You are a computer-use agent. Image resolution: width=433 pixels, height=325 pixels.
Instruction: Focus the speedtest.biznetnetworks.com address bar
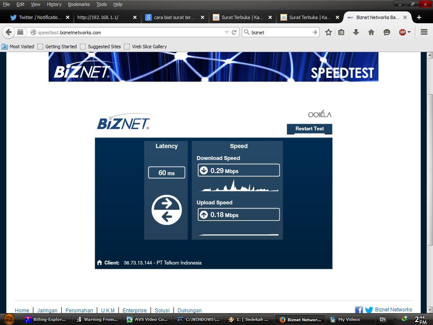point(130,32)
